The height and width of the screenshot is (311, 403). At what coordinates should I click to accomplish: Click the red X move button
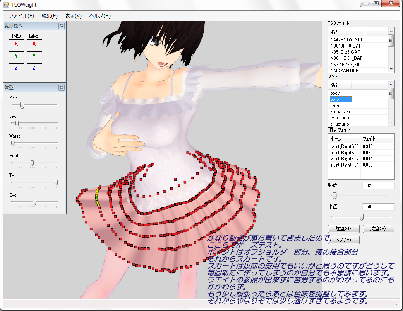click(x=16, y=44)
